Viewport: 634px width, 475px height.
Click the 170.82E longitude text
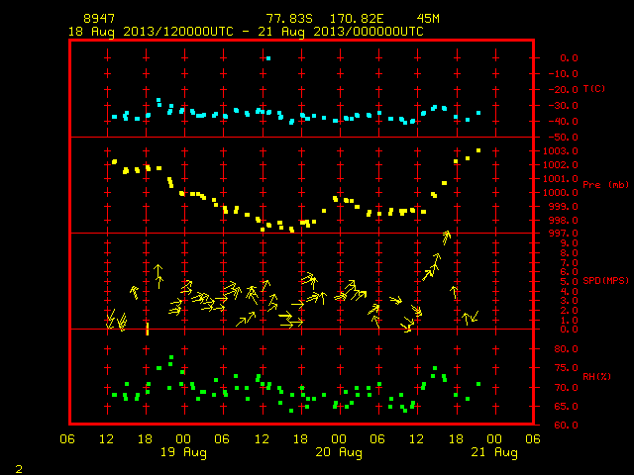point(357,19)
